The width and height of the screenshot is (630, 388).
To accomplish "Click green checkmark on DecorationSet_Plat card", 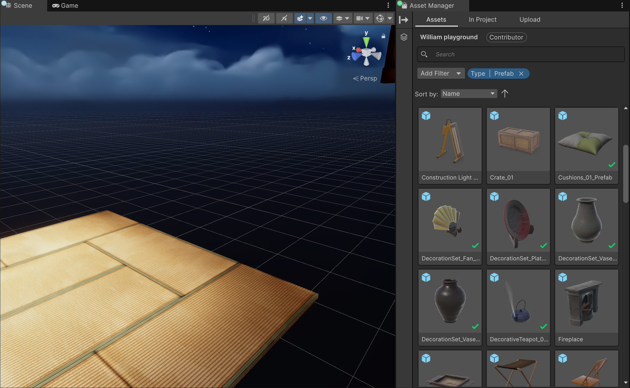I will click(543, 246).
